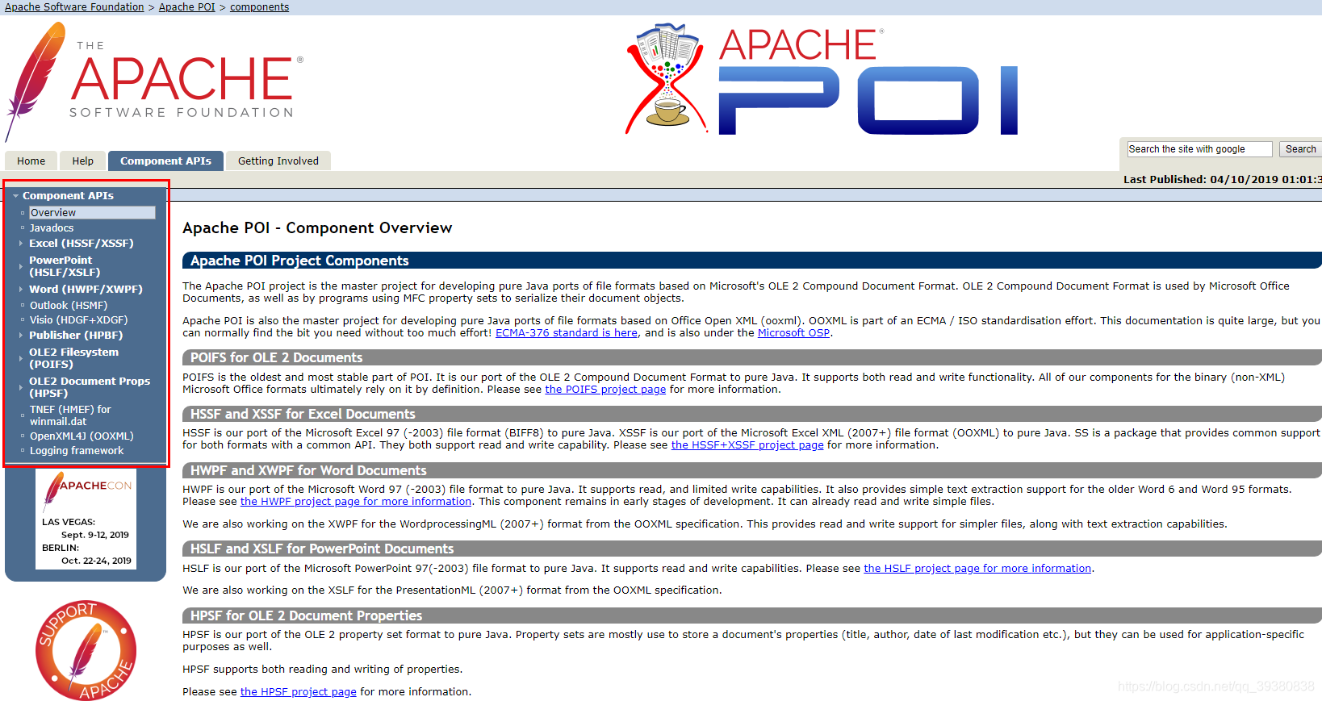The width and height of the screenshot is (1322, 701).
Task: Open the ApacheCon event banner
Action: pyautogui.click(x=86, y=519)
